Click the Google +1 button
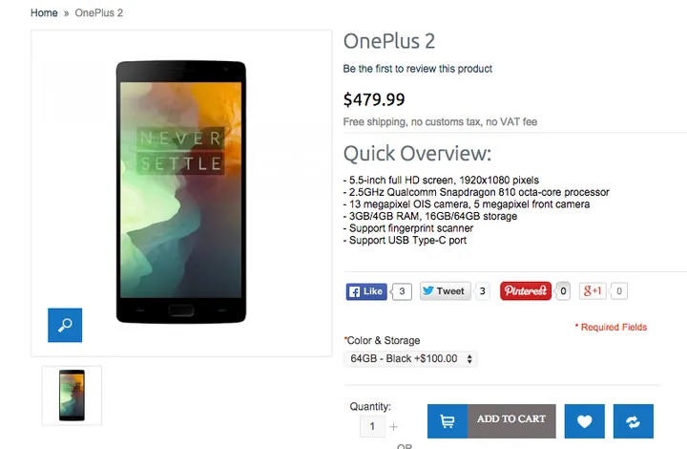Image resolution: width=687 pixels, height=449 pixels. tap(593, 290)
